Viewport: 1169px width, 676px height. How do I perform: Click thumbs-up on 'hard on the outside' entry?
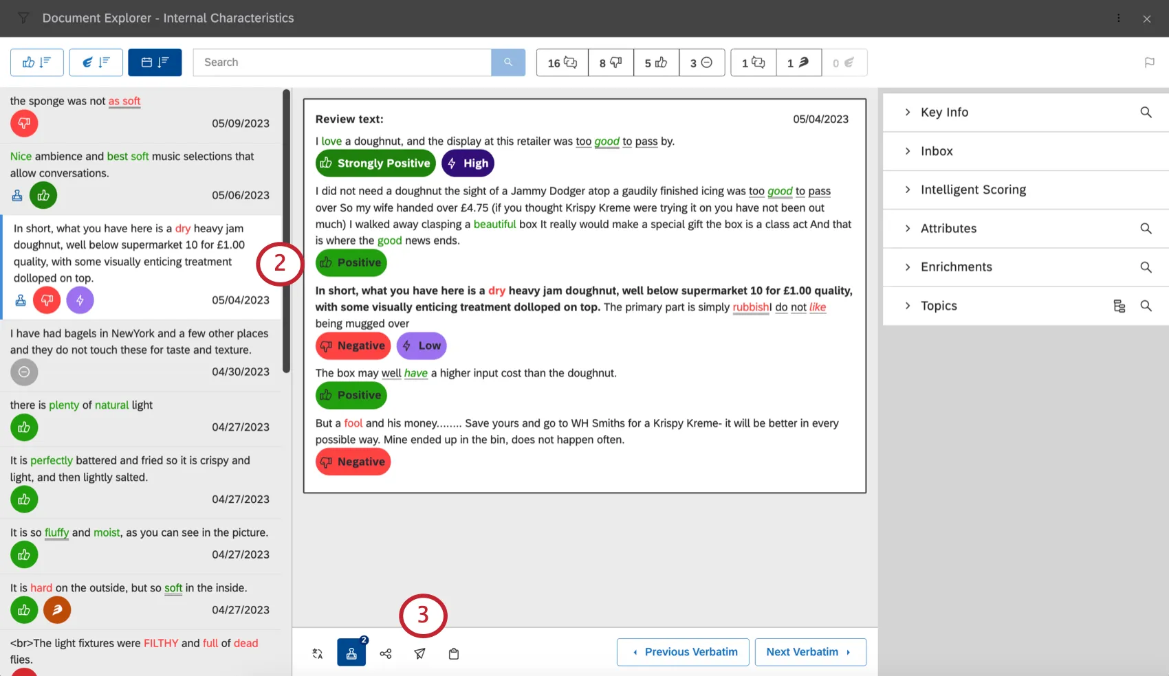24,610
